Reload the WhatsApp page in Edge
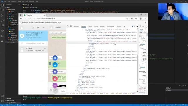This screenshot has height=106, width=188. click(30, 19)
